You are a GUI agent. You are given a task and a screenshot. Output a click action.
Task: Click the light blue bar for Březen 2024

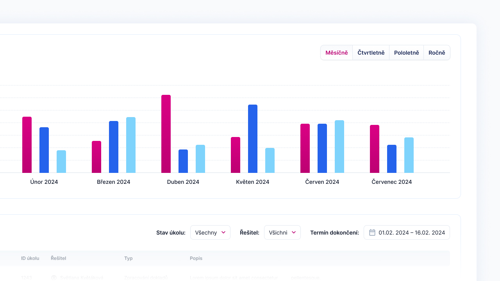click(131, 144)
